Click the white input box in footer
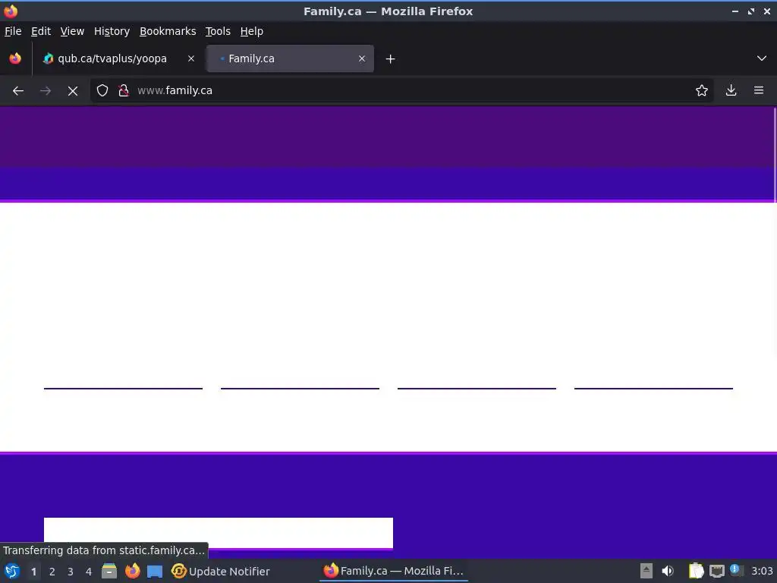 point(219,533)
